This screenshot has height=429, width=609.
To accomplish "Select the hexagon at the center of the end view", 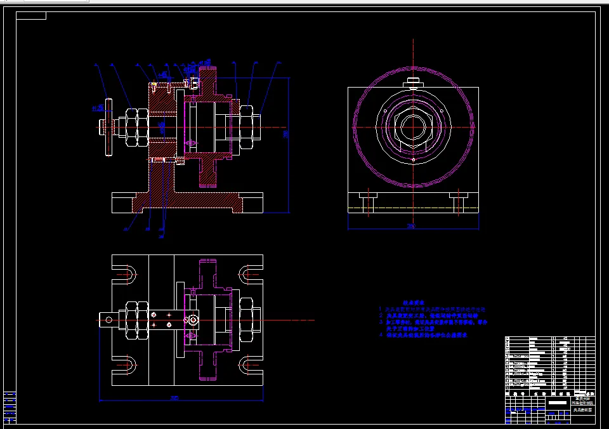I will tap(413, 127).
